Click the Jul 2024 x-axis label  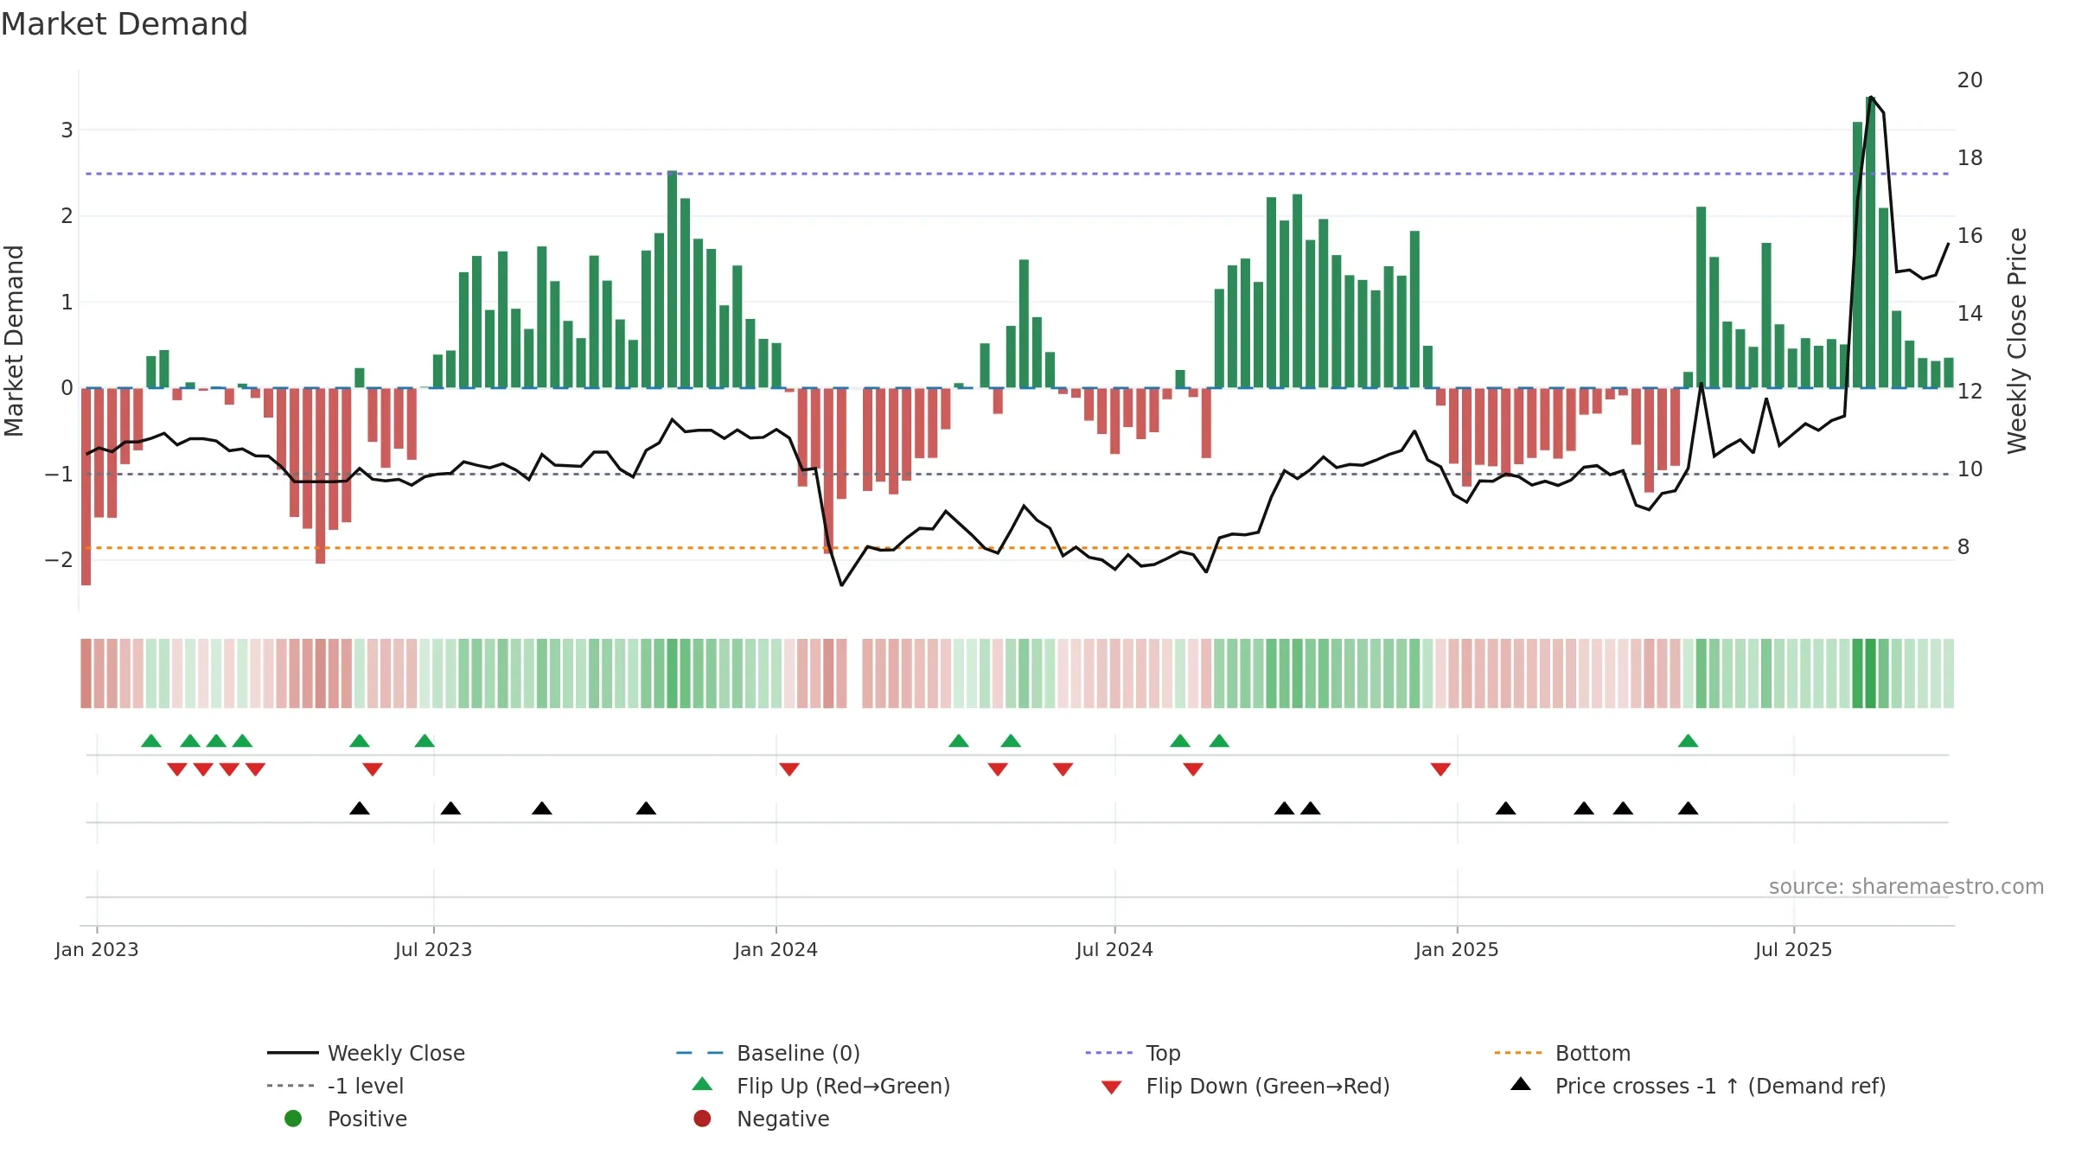[x=1114, y=949]
